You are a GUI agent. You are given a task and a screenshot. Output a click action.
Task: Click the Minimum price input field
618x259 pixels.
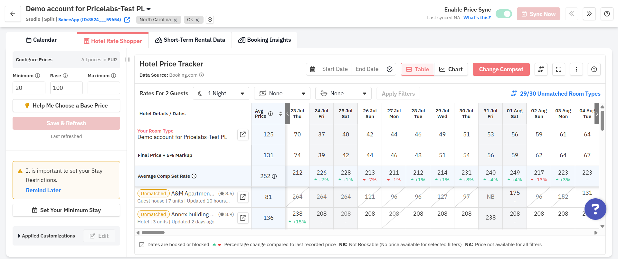29,88
